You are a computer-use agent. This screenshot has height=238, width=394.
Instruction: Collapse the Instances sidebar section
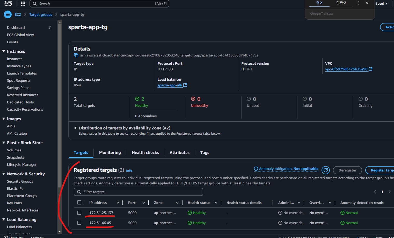(4, 51)
